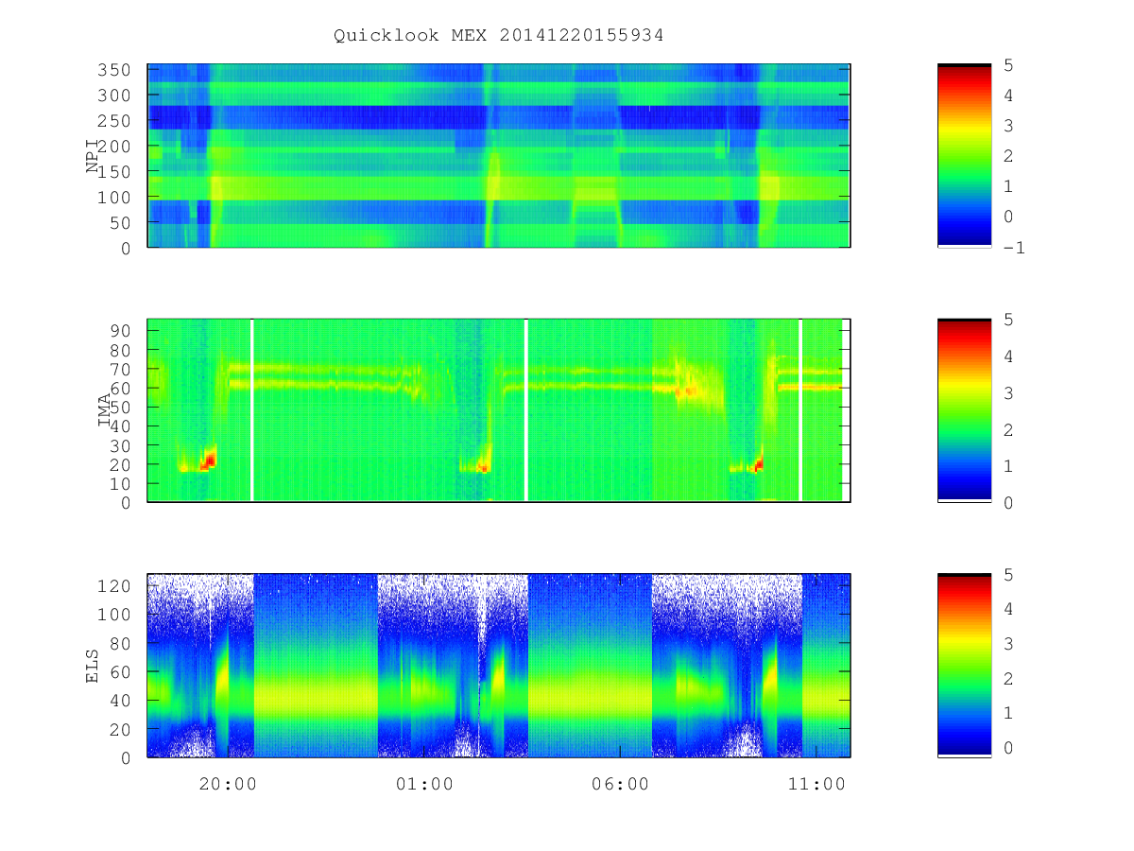Click the NPI panel color scale bar
The height and width of the screenshot is (851, 1134).
964,156
